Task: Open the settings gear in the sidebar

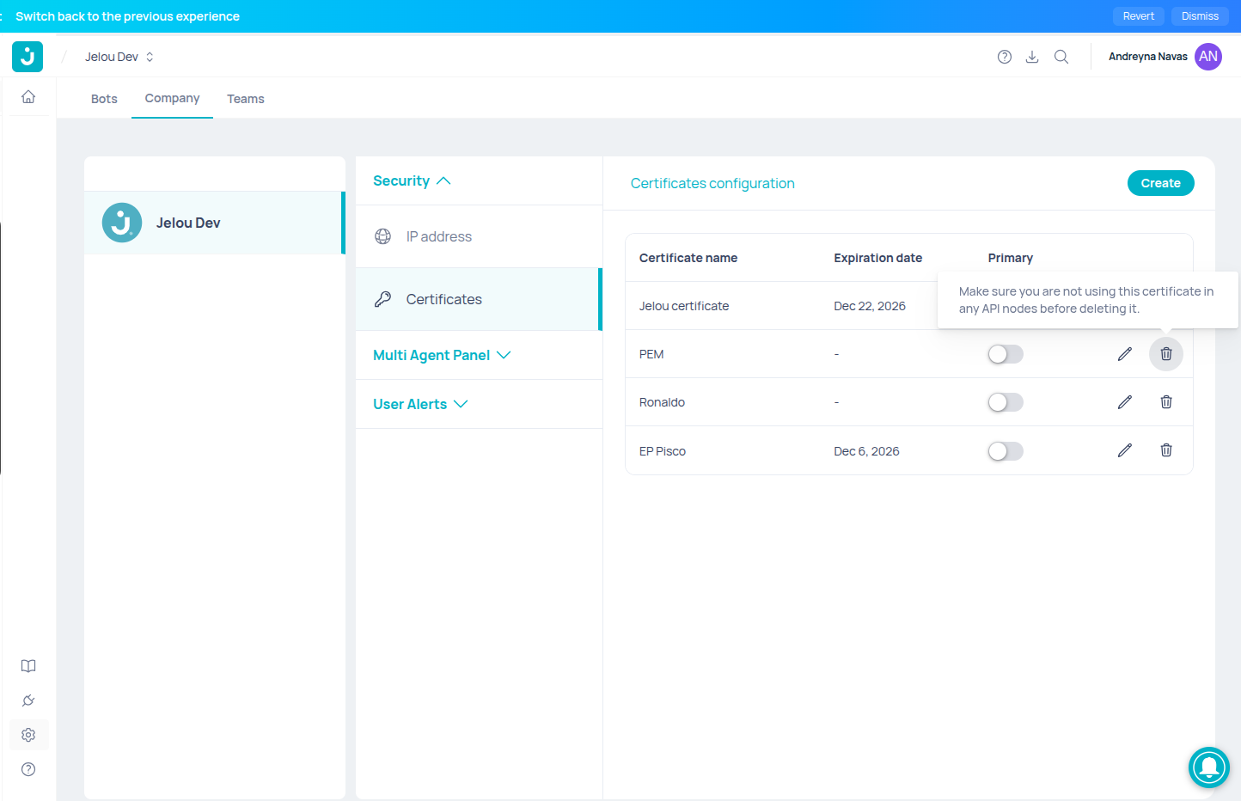Action: pyautogui.click(x=28, y=735)
